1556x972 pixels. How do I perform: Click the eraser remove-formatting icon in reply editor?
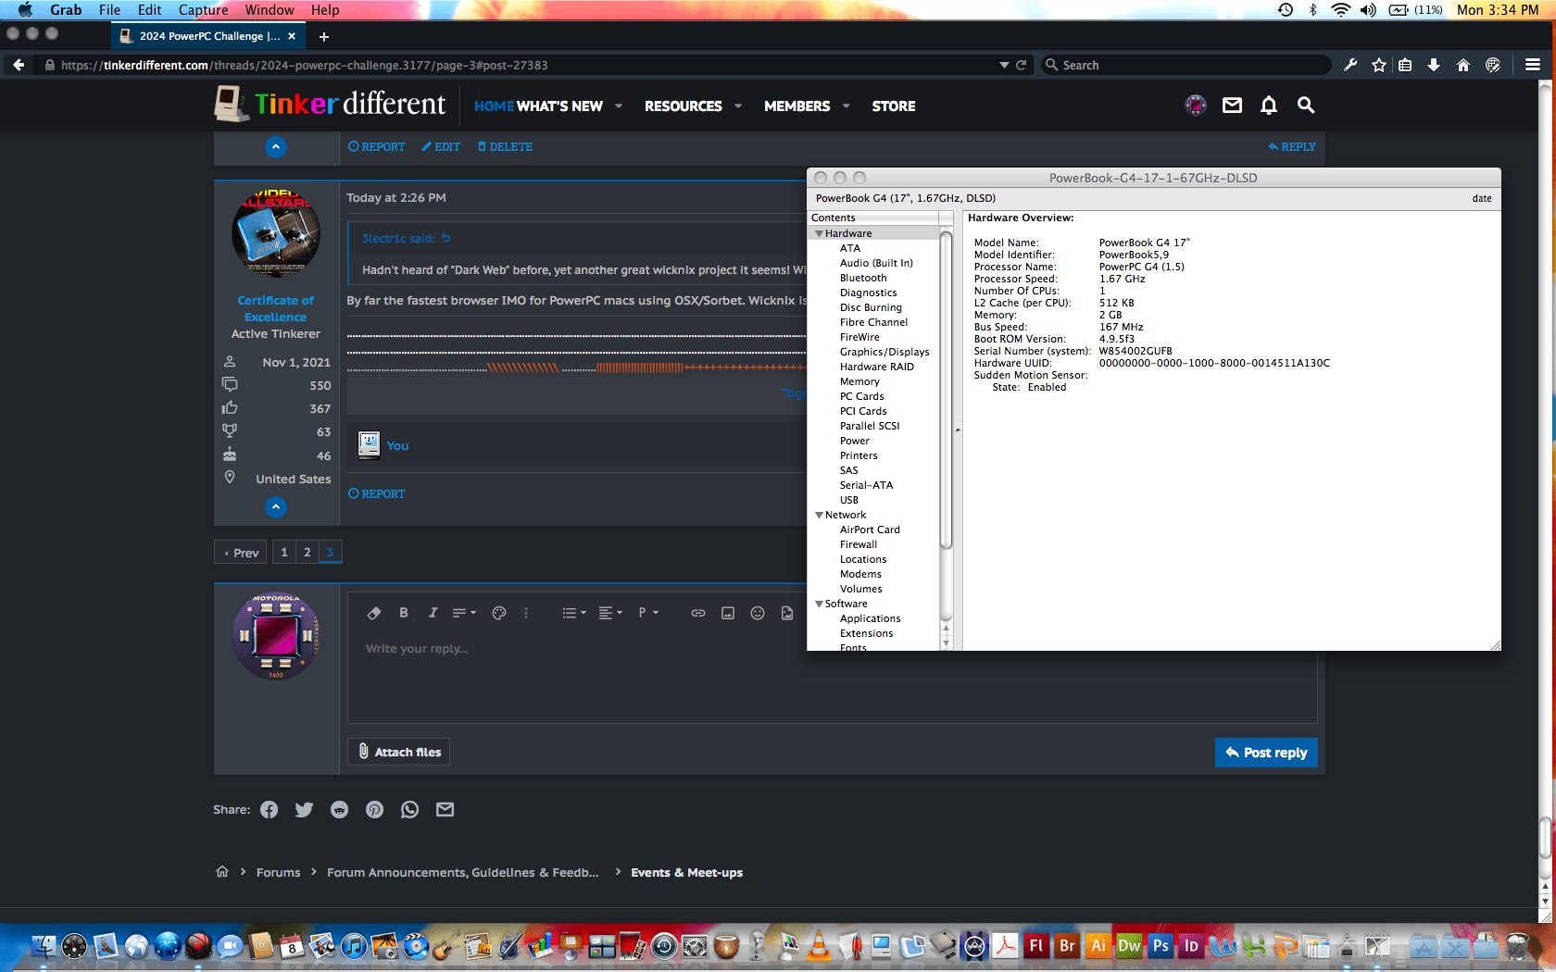[x=374, y=613]
